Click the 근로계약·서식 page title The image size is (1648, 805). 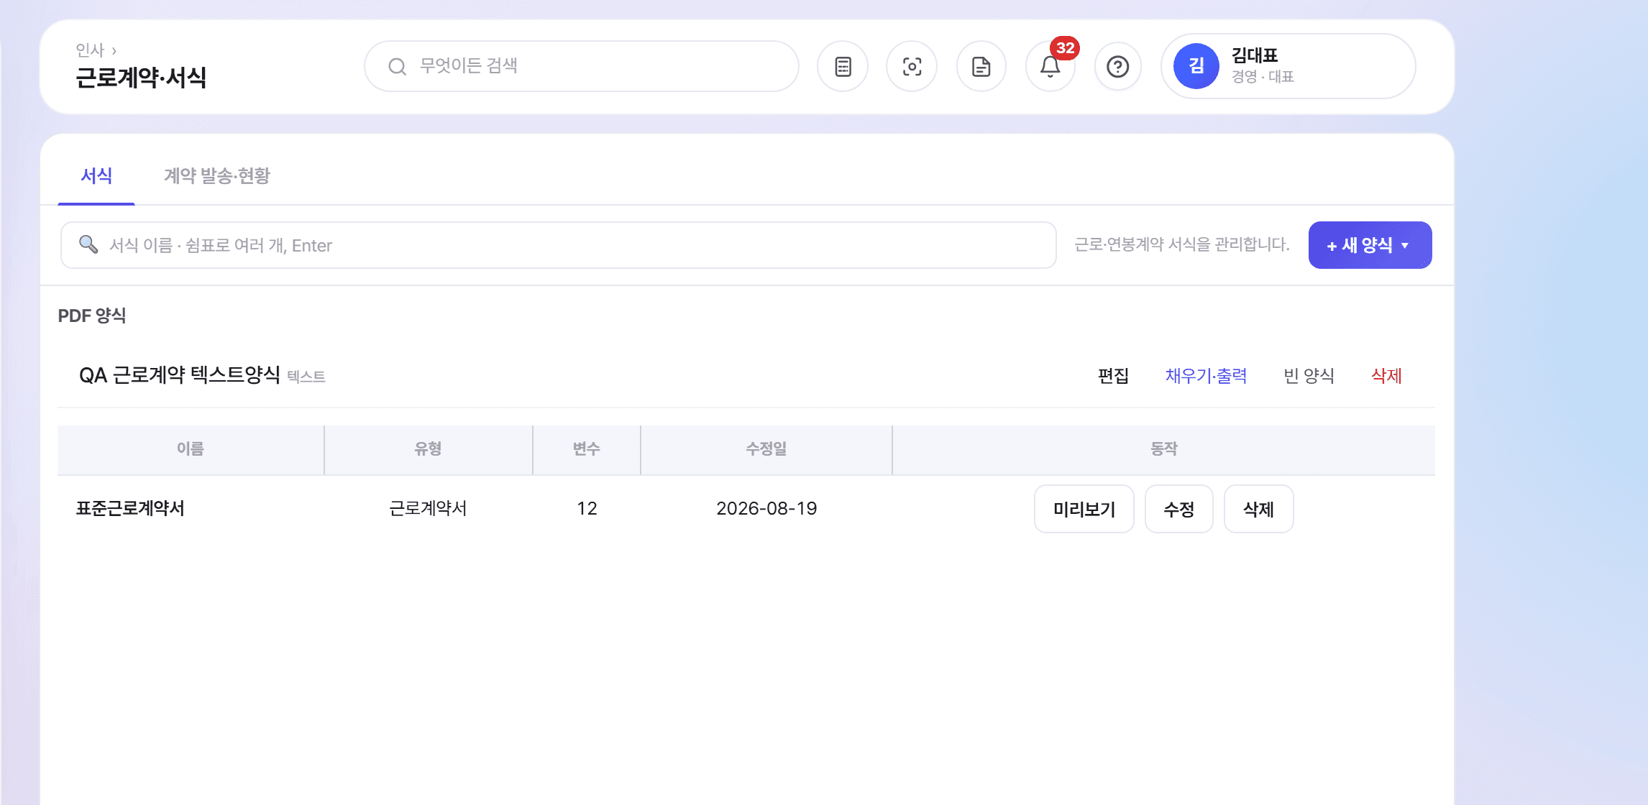point(141,78)
